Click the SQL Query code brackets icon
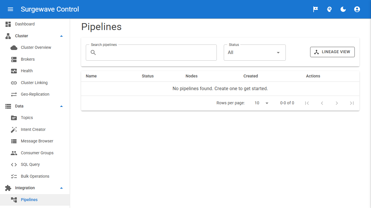Viewport: 371px width, 208px height. pyautogui.click(x=14, y=165)
